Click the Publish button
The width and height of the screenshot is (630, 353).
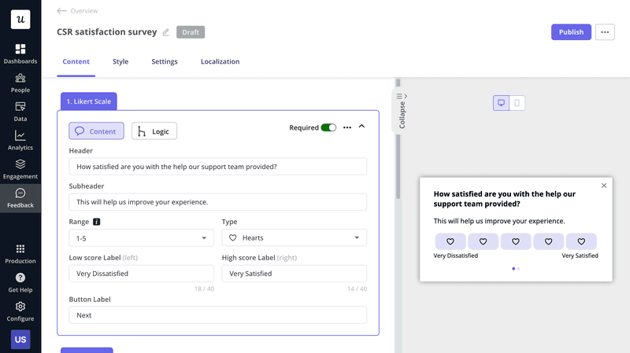(x=571, y=32)
